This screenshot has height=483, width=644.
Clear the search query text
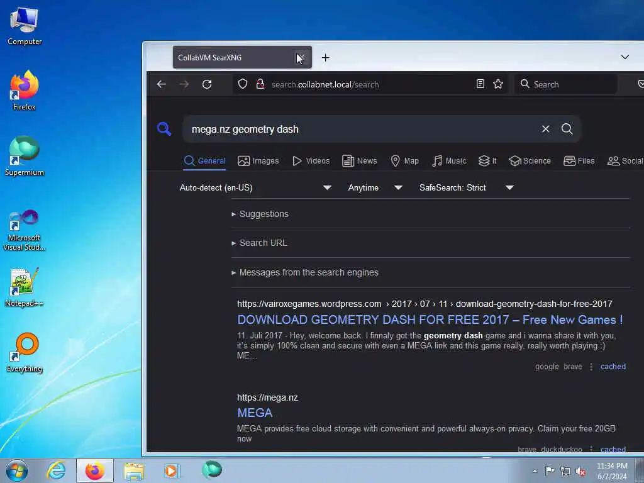pos(545,129)
